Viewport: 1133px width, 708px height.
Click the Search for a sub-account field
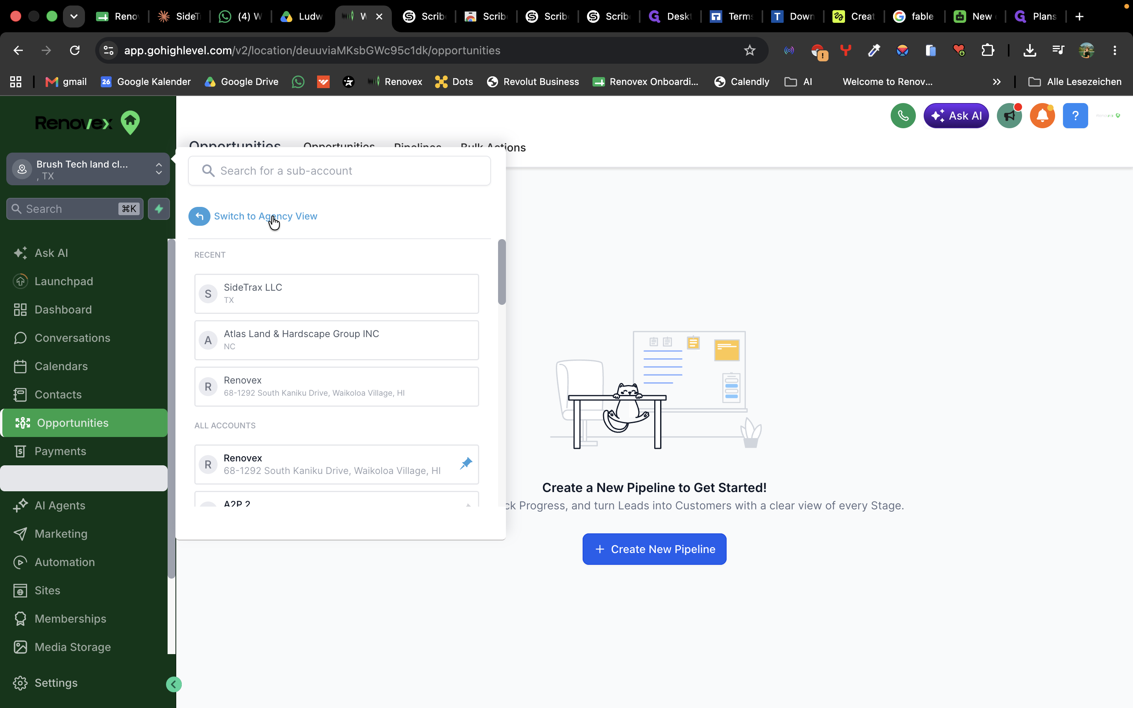340,171
